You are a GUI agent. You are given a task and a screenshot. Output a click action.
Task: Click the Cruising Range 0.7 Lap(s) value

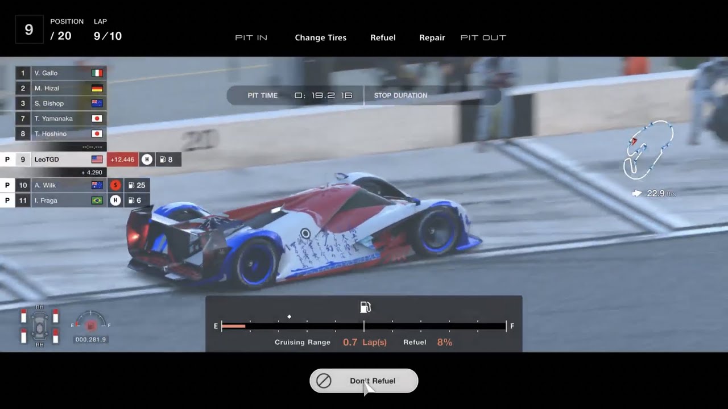coord(365,343)
